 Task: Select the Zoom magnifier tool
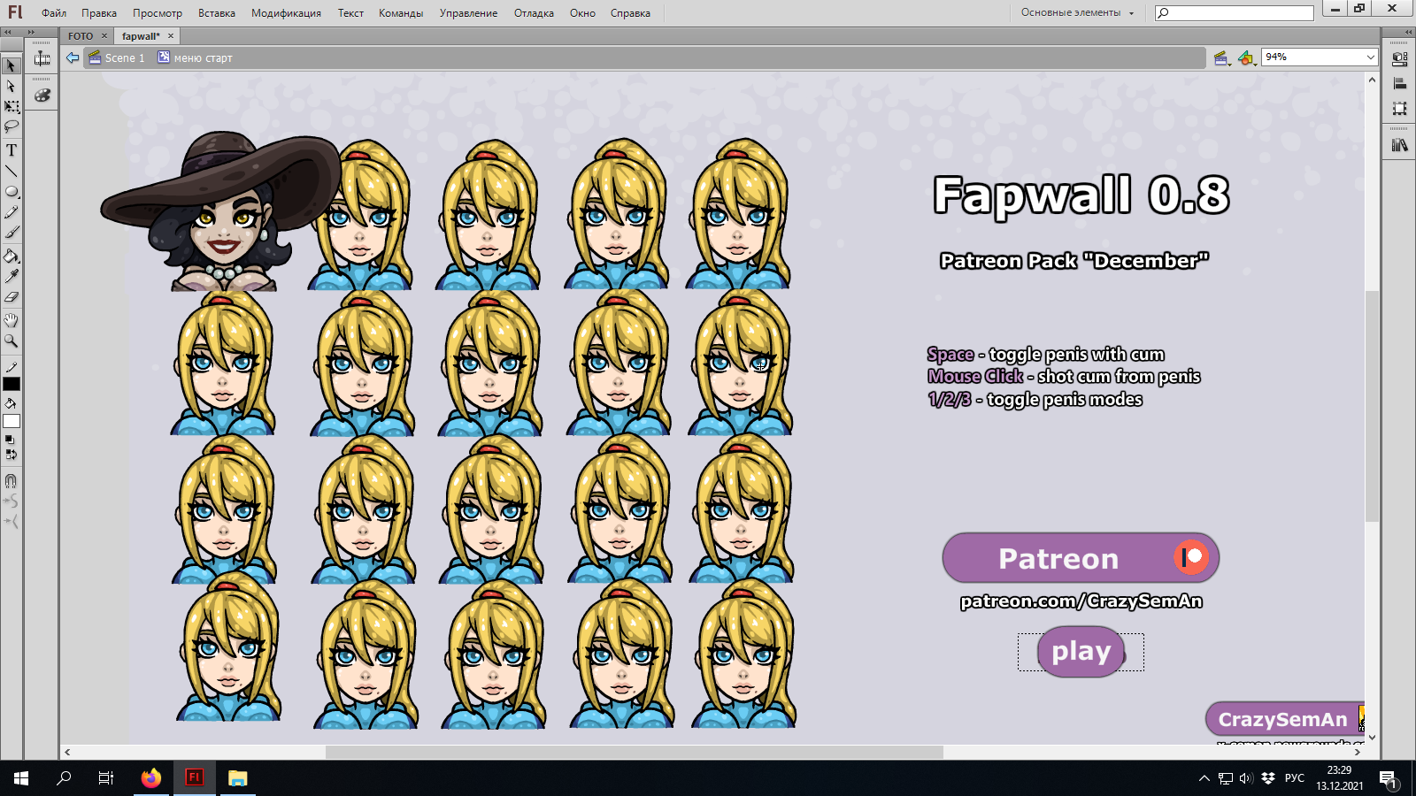pos(12,341)
